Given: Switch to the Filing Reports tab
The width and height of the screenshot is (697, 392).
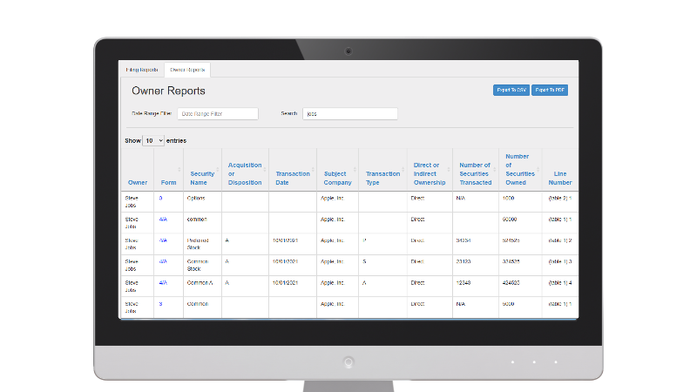Looking at the screenshot, I should coord(142,69).
